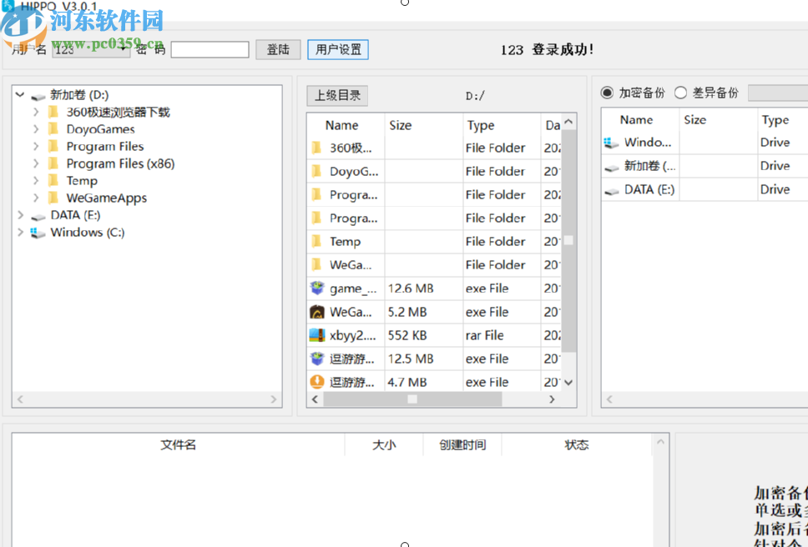Click inside the password input field

pos(210,49)
